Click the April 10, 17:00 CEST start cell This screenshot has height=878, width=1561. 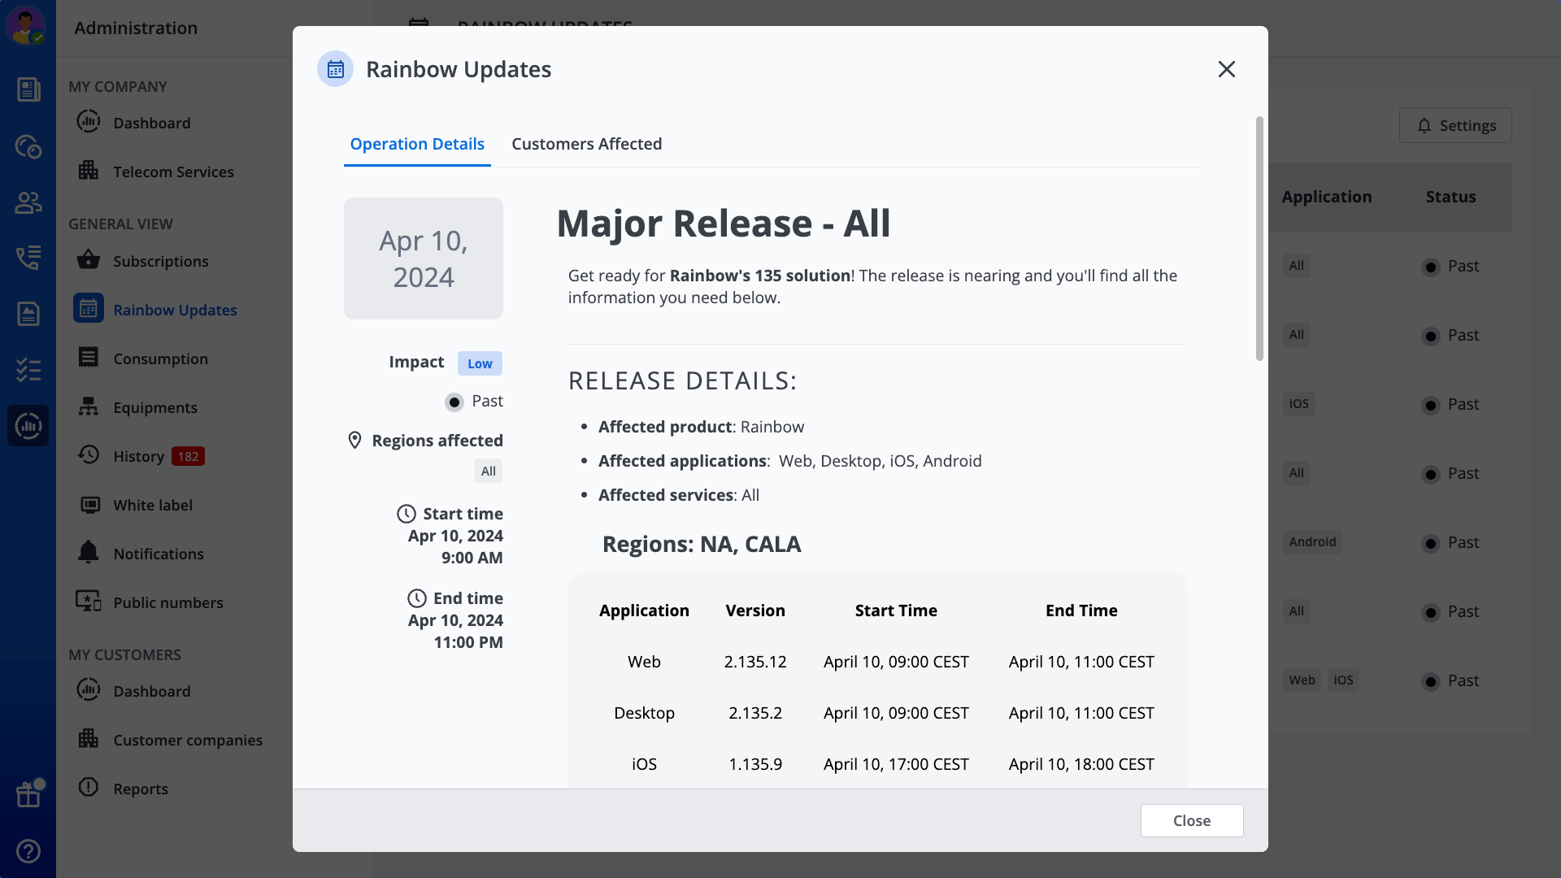(896, 764)
